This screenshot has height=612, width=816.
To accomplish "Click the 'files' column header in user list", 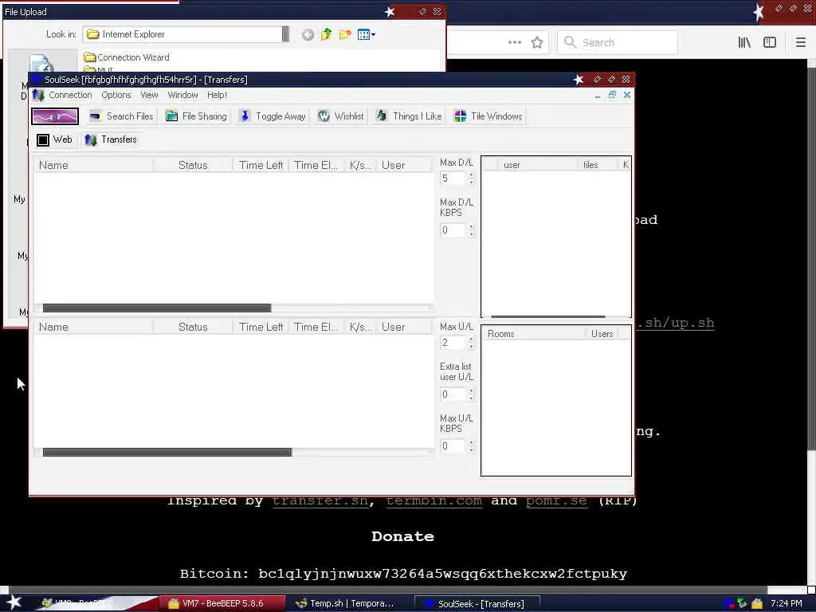I will pyautogui.click(x=597, y=165).
